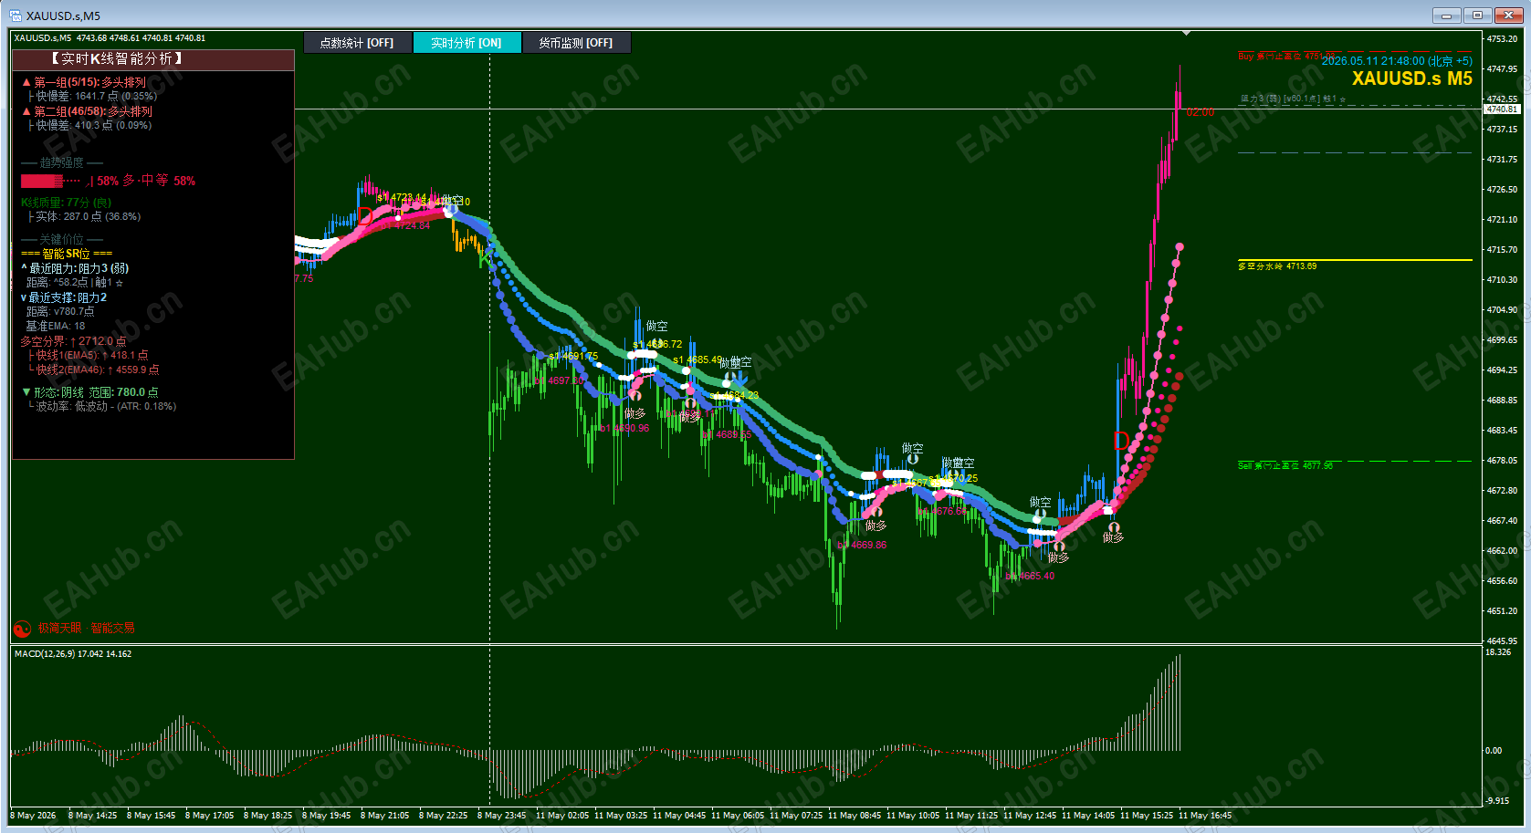Click the 58% 多·中等 58% text
This screenshot has height=833, width=1531.
[x=146, y=181]
